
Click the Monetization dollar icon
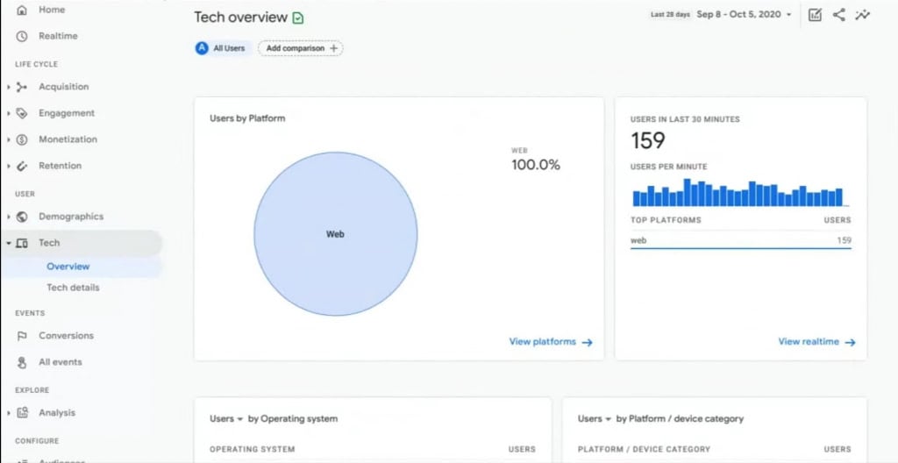click(x=22, y=139)
